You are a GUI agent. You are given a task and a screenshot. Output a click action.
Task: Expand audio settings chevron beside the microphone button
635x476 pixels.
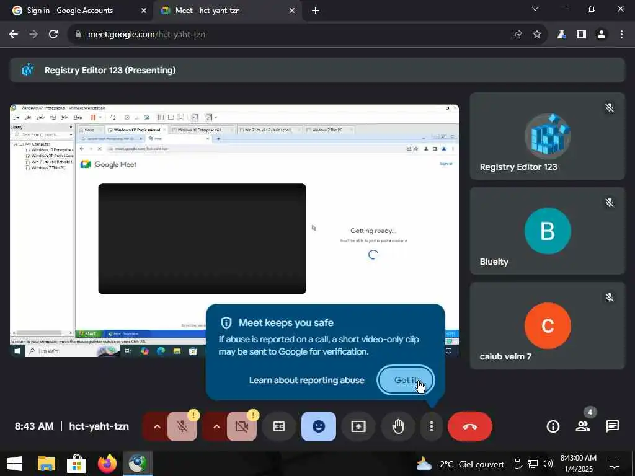(157, 426)
